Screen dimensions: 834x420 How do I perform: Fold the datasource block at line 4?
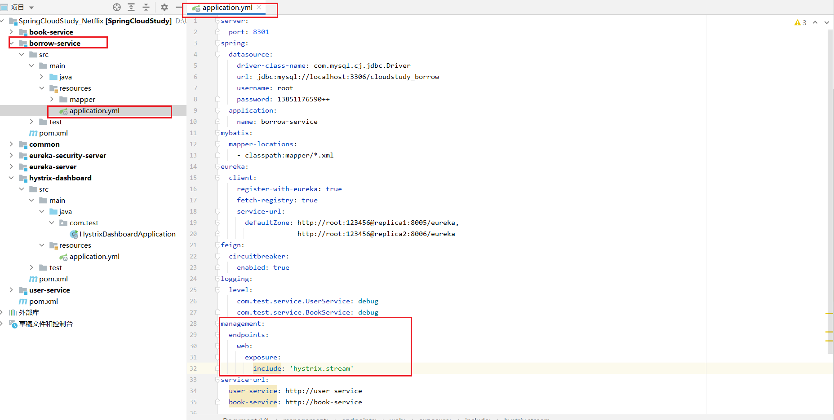[x=217, y=54]
